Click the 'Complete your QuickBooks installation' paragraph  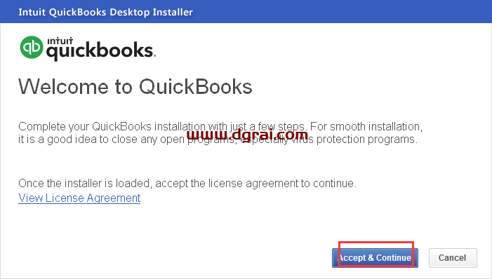(220, 132)
